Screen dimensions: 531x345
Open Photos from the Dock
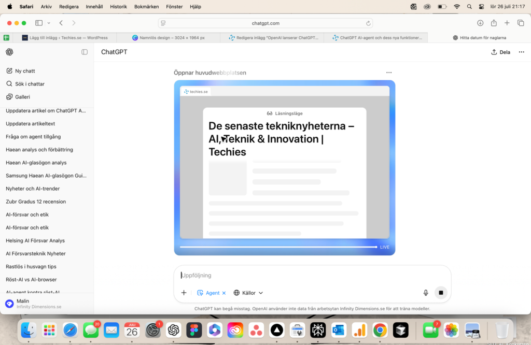[452, 330]
